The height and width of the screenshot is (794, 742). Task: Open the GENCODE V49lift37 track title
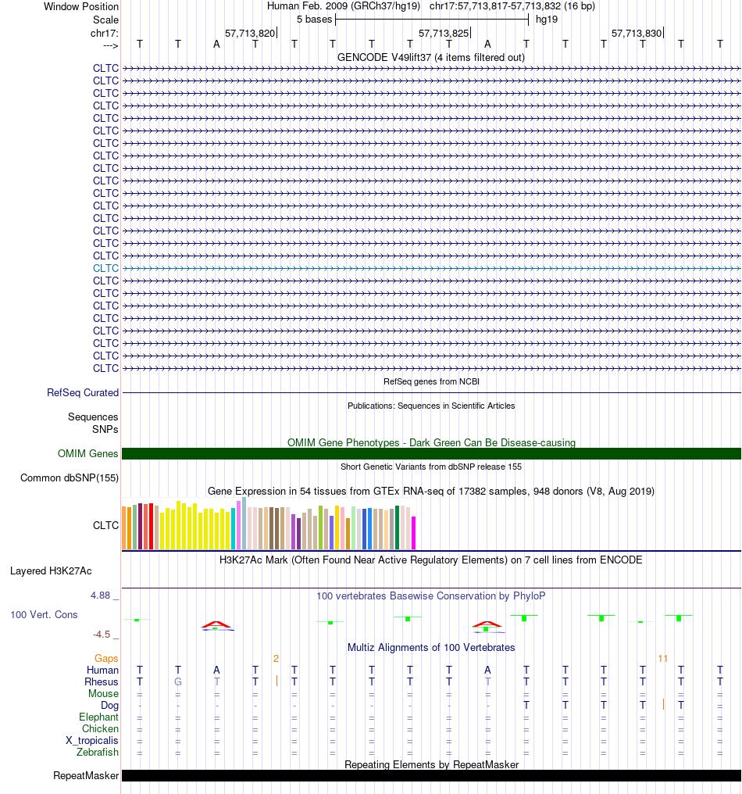tap(430, 57)
